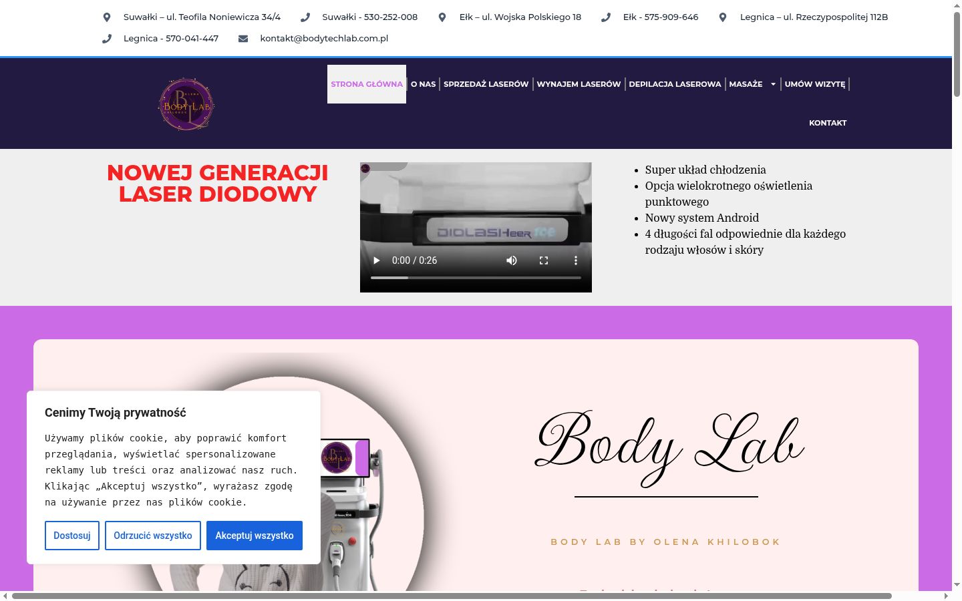Click Dostosuj in the cookie banner
This screenshot has height=601, width=962.
click(x=72, y=536)
